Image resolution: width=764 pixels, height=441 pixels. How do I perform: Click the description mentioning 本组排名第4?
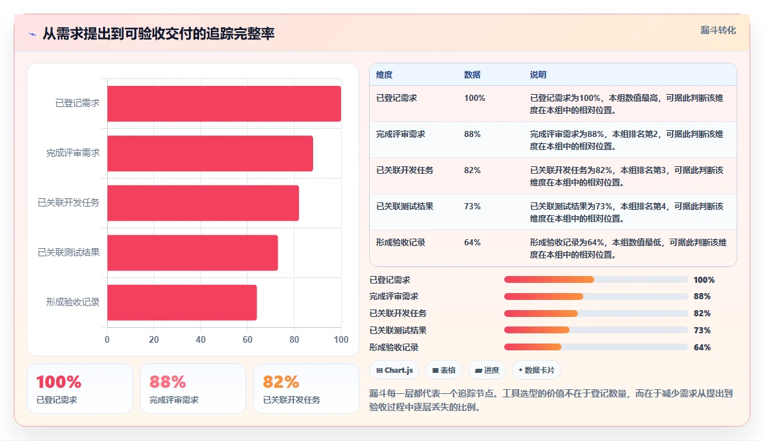627,212
